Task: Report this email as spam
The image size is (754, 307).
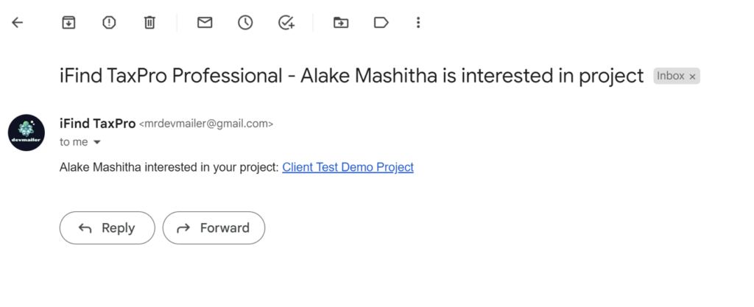Action: coord(109,23)
